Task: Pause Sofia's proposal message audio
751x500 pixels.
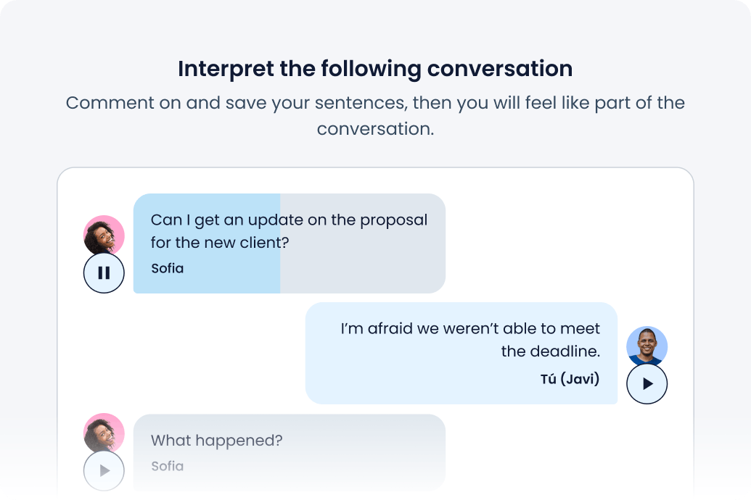Action: coord(104,273)
